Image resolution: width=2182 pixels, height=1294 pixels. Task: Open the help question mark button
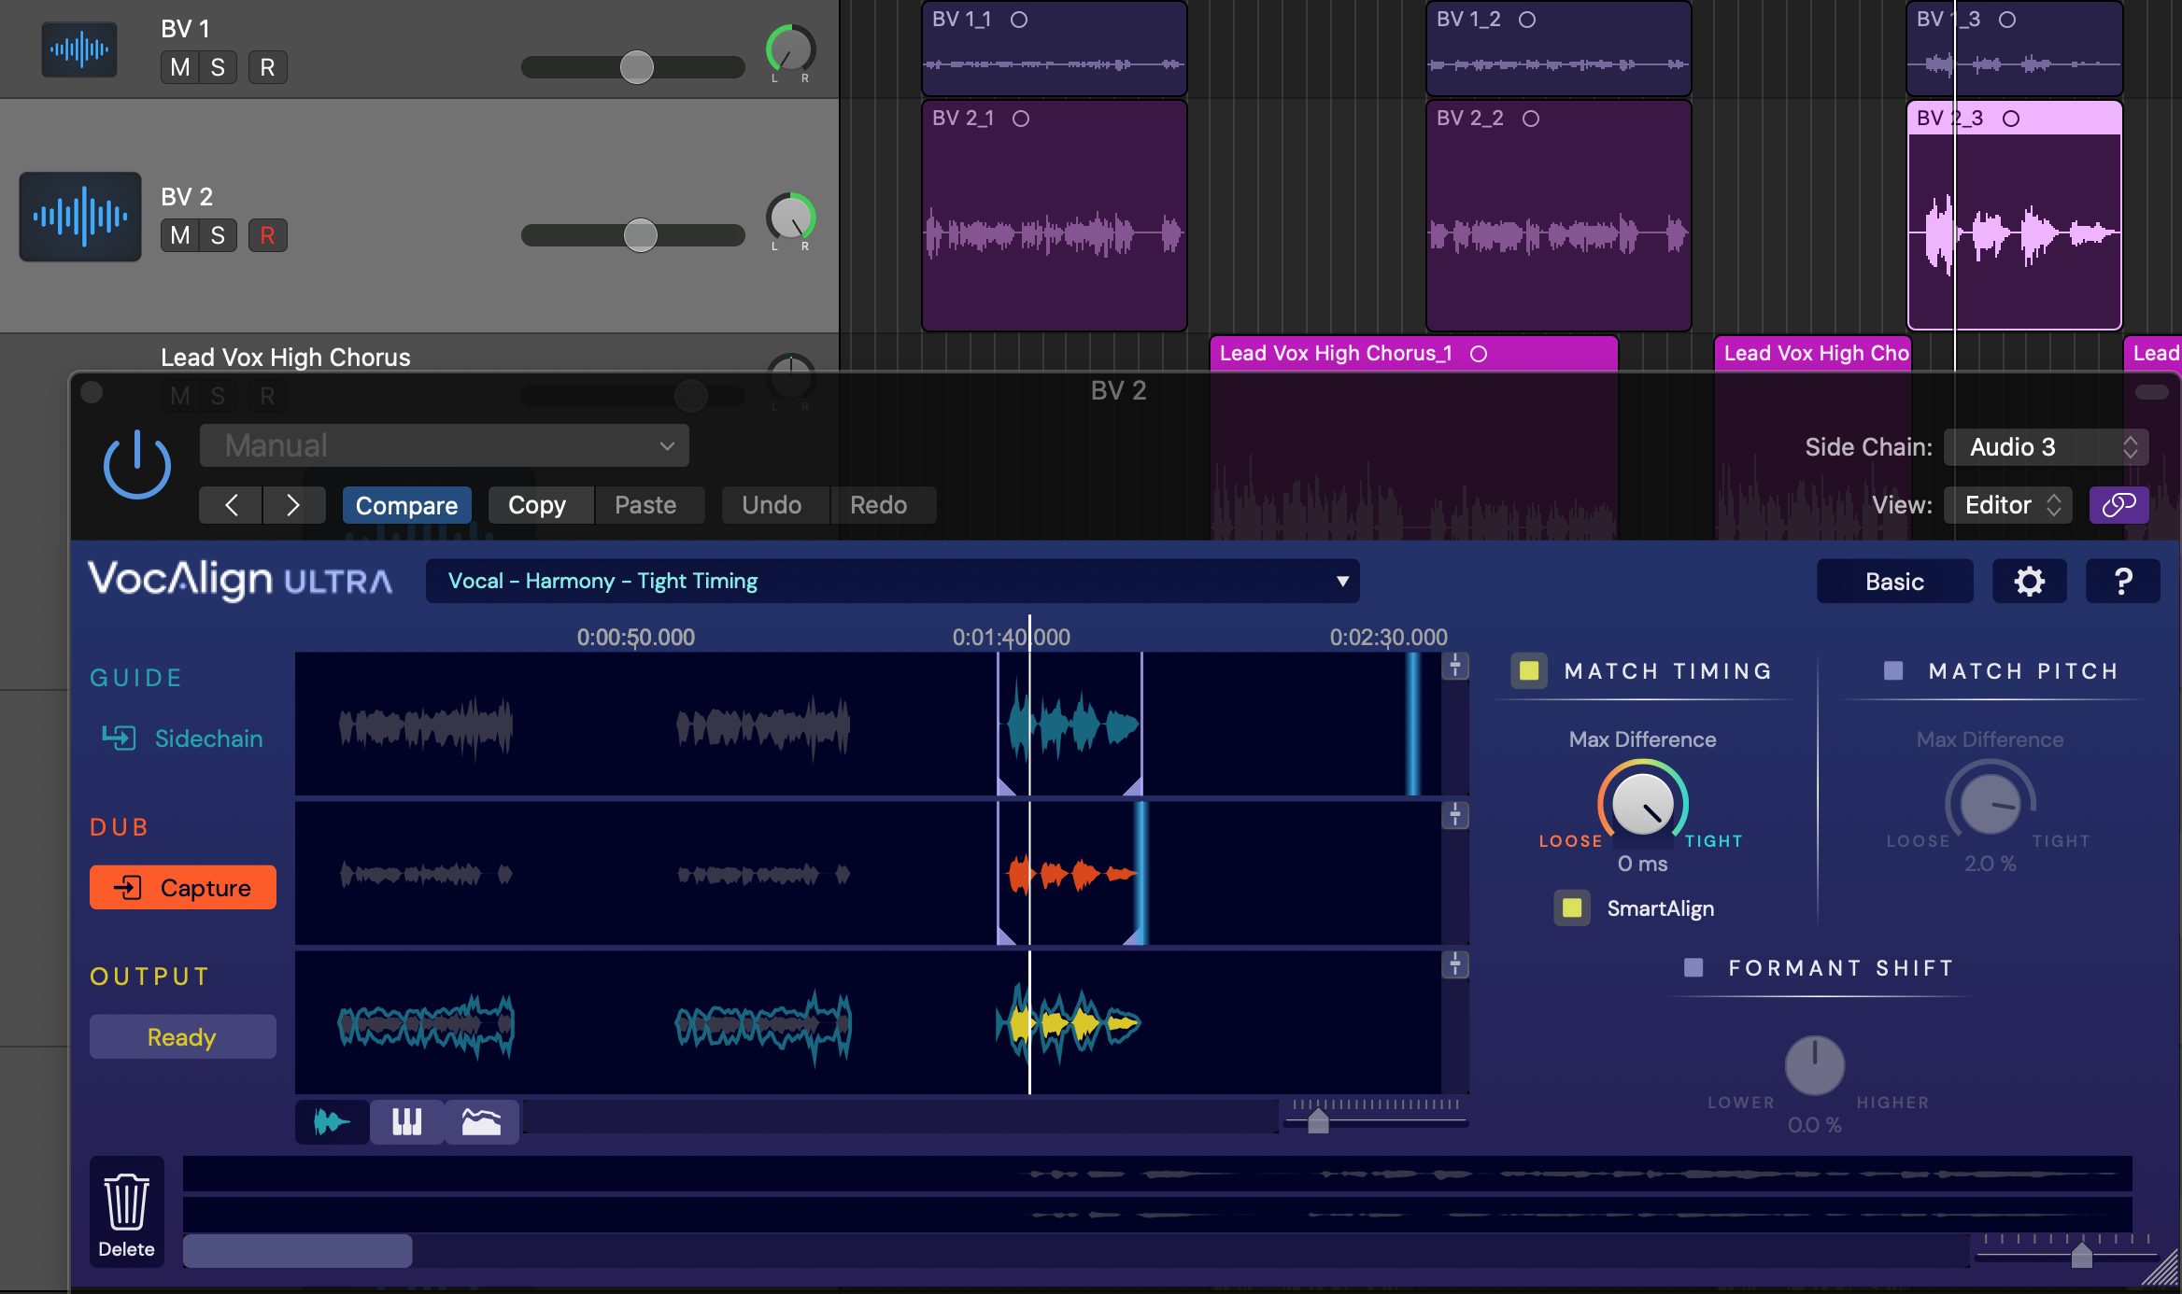point(2122,582)
